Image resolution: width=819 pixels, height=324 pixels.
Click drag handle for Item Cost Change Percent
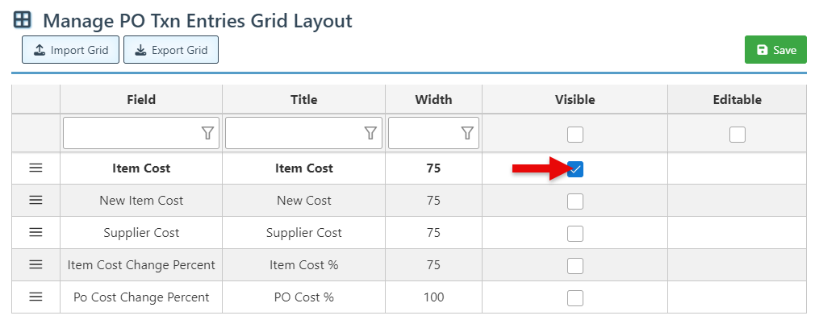[x=36, y=264]
